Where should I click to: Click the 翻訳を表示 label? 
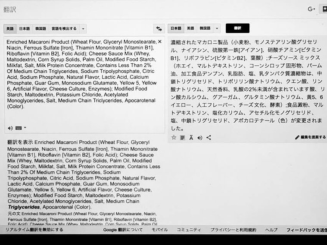20,142
